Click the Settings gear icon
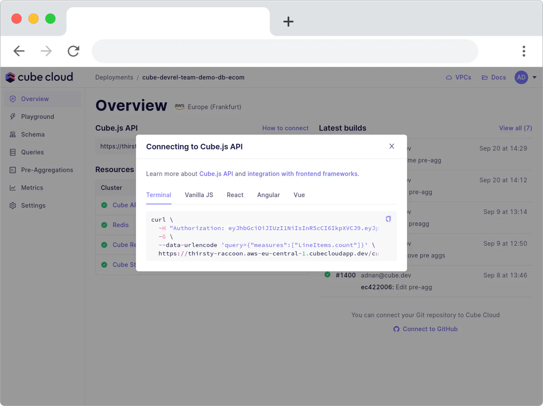This screenshot has width=543, height=406. pos(13,205)
